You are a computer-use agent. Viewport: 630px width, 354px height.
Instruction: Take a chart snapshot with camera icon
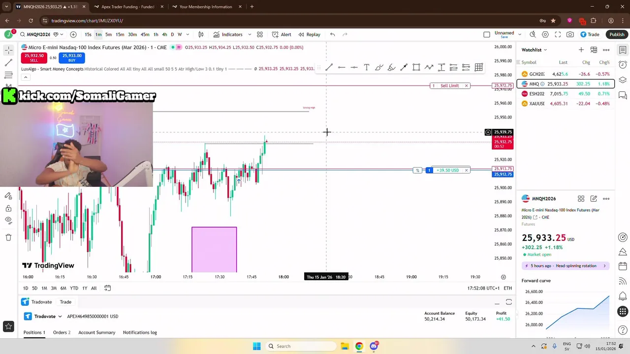[570, 34]
